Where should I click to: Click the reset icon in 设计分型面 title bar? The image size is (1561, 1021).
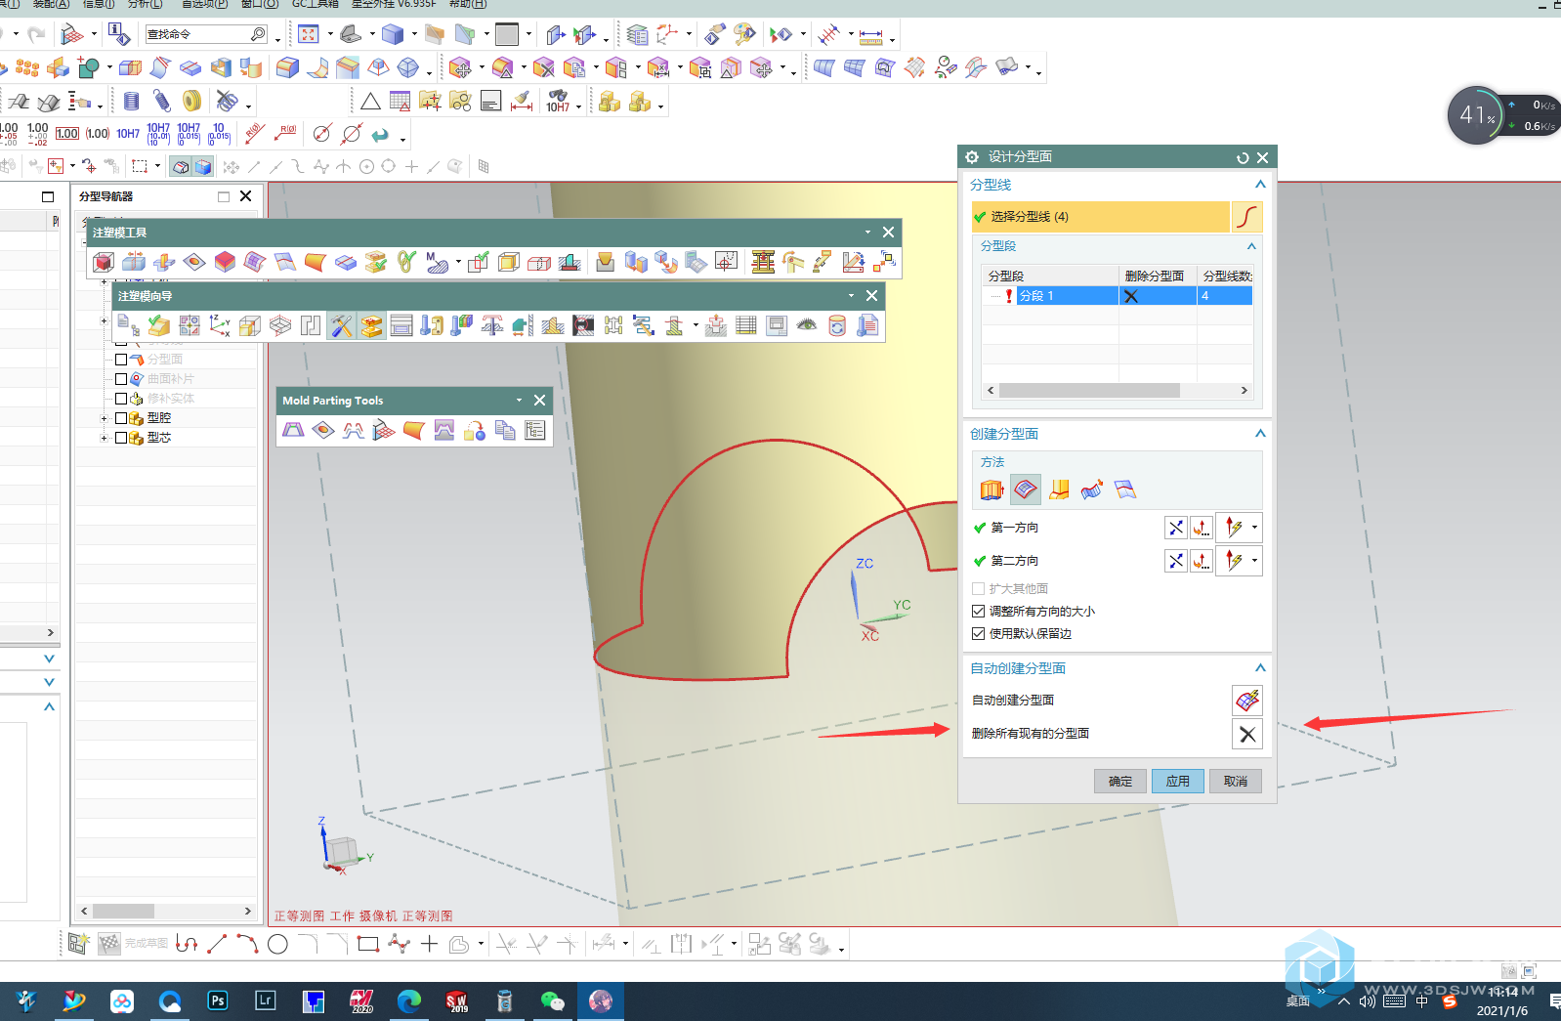(1243, 157)
